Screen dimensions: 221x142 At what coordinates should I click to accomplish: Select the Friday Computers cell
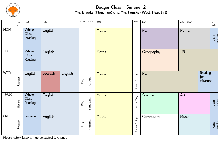pyautogui.click(x=159, y=125)
